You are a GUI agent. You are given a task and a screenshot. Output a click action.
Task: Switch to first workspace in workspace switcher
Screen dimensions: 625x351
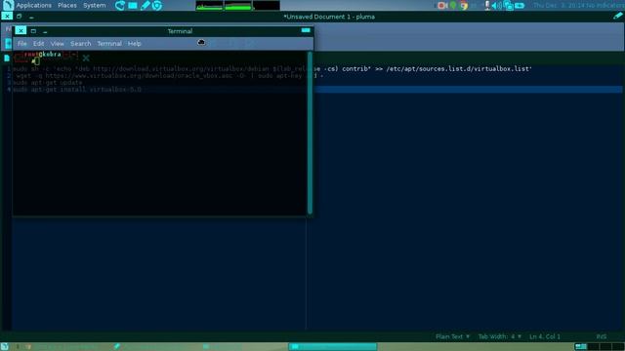pos(581,347)
